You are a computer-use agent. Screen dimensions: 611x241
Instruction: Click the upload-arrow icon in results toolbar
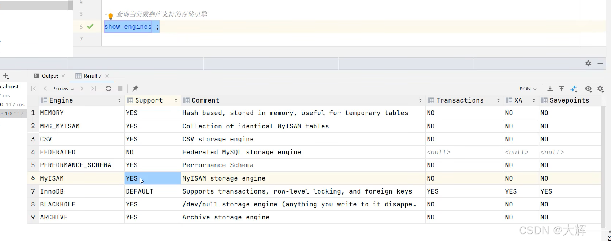pyautogui.click(x=562, y=88)
